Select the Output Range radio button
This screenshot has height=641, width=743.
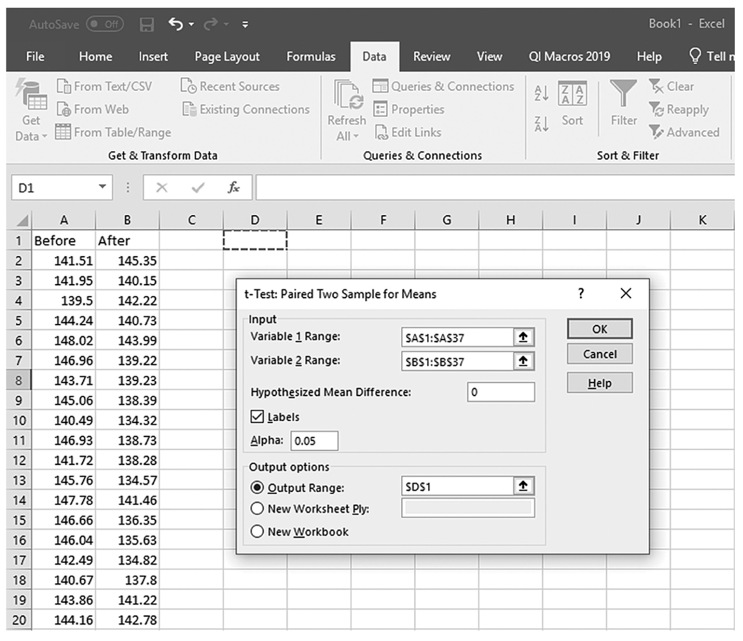257,488
